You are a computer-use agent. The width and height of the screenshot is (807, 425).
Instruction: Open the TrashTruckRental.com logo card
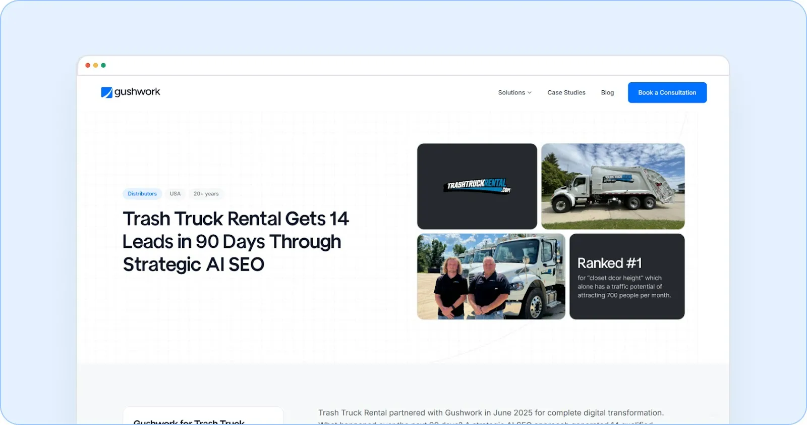(477, 186)
